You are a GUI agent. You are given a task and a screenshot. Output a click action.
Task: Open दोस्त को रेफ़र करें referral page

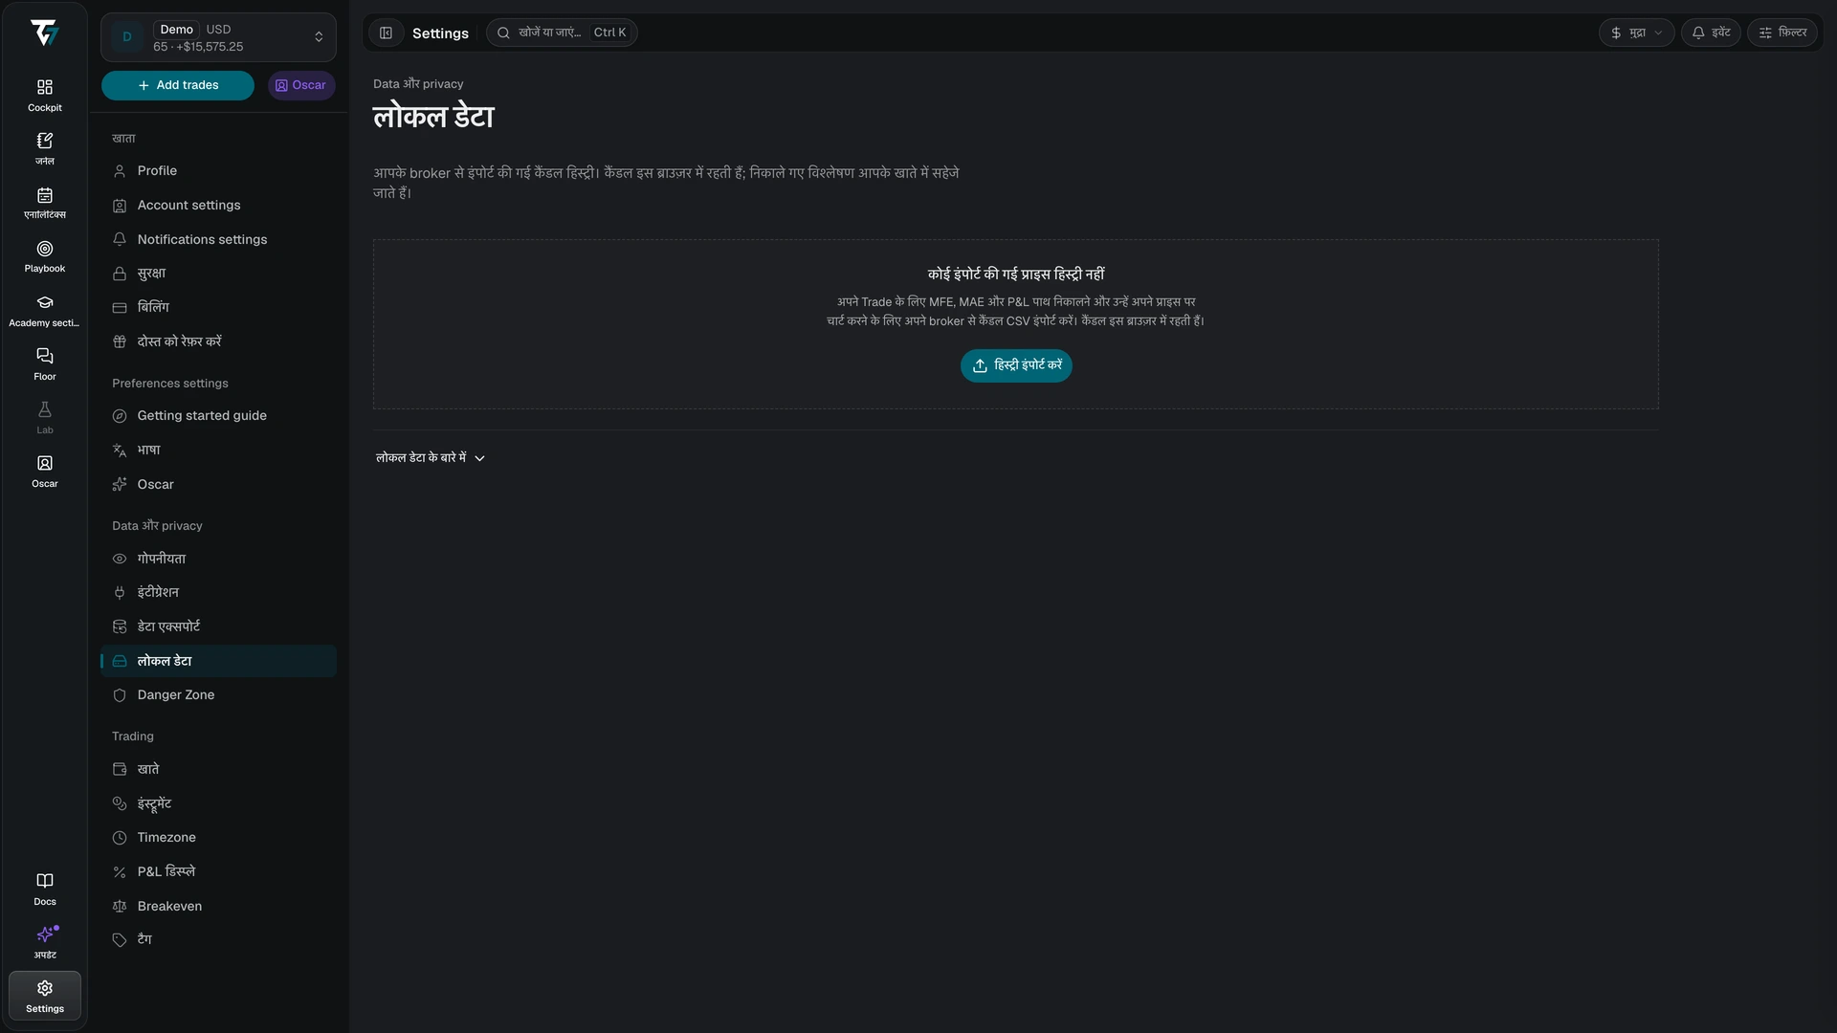[218, 341]
